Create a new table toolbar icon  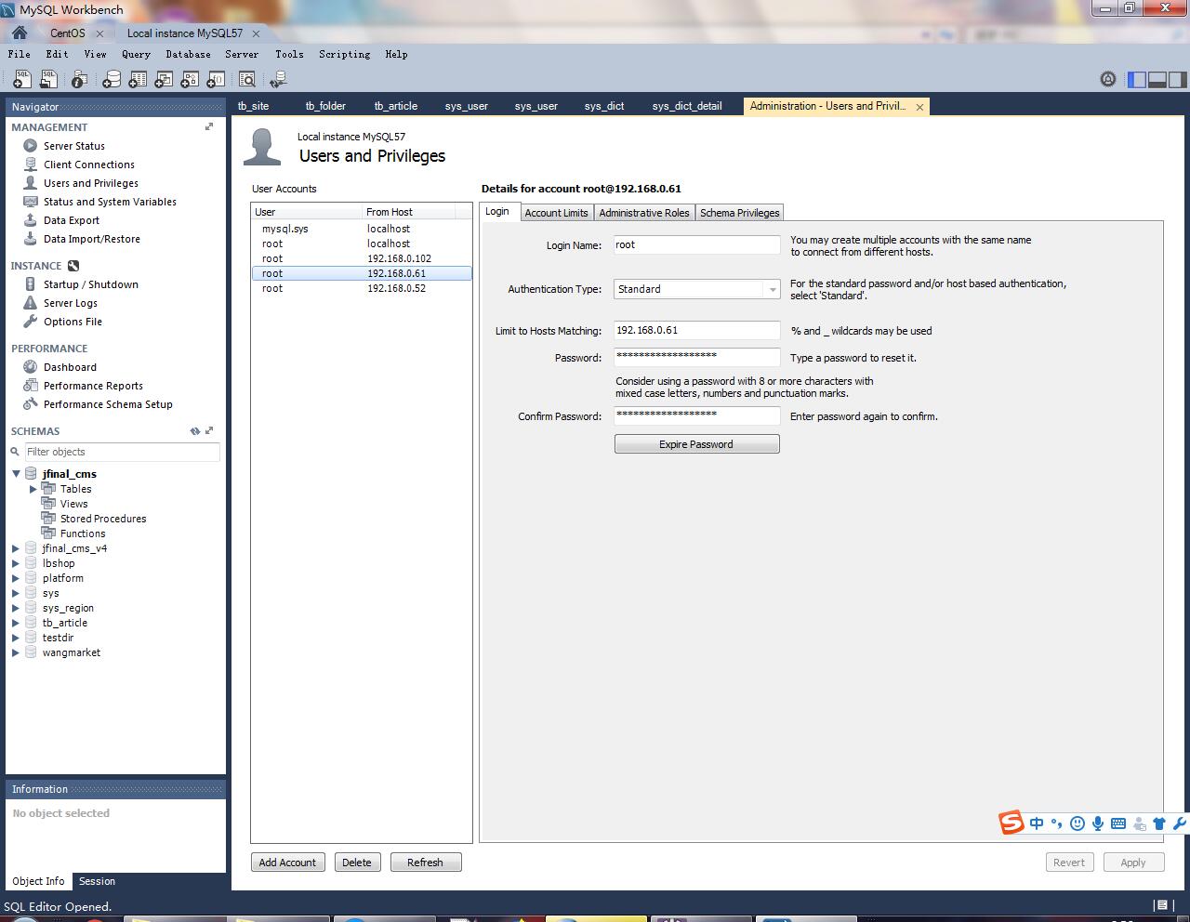pos(138,80)
